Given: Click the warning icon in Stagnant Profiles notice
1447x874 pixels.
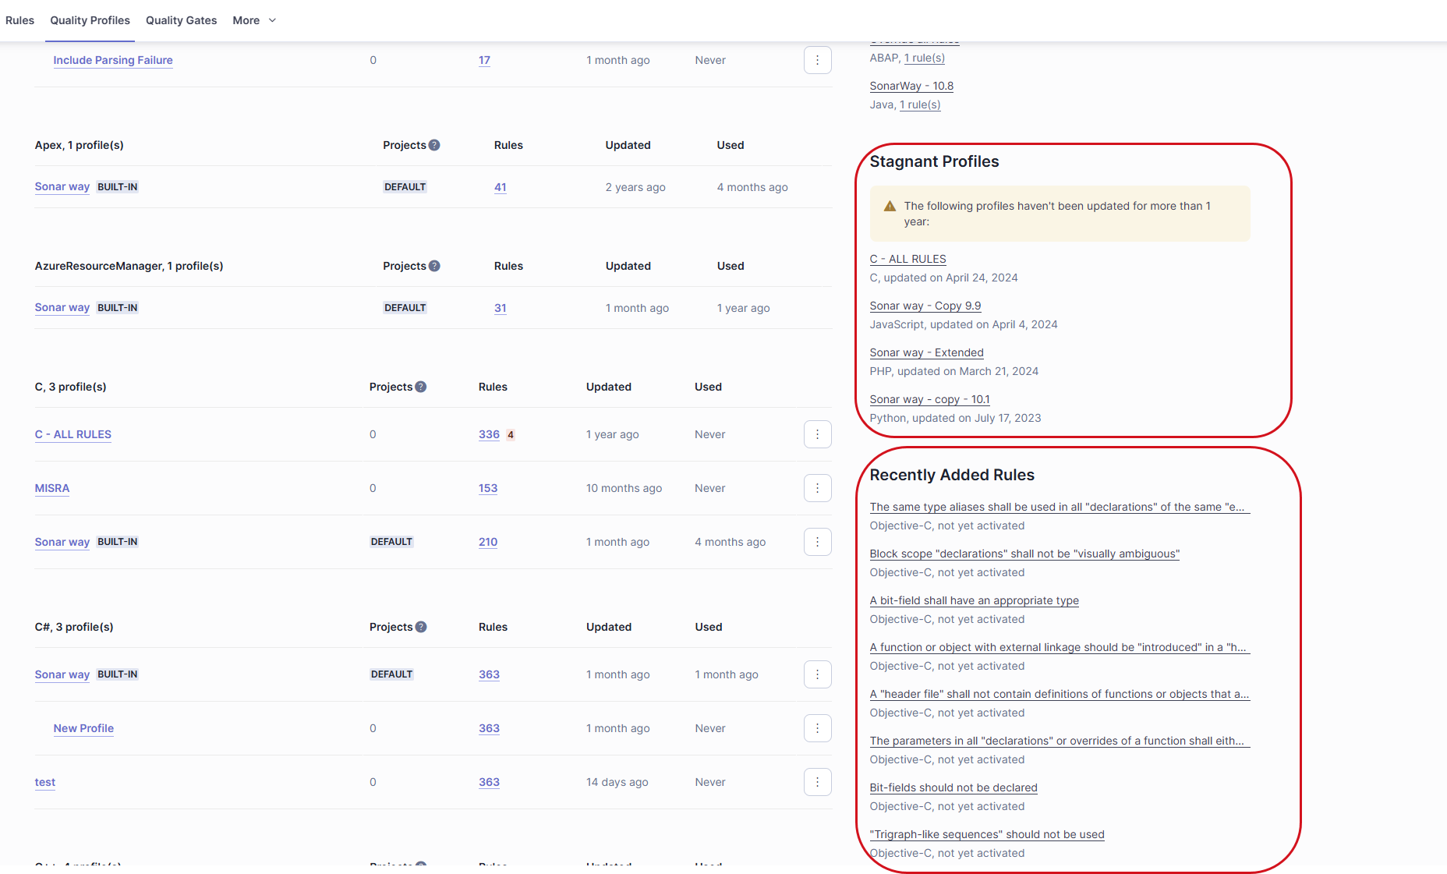Looking at the screenshot, I should click(x=888, y=206).
